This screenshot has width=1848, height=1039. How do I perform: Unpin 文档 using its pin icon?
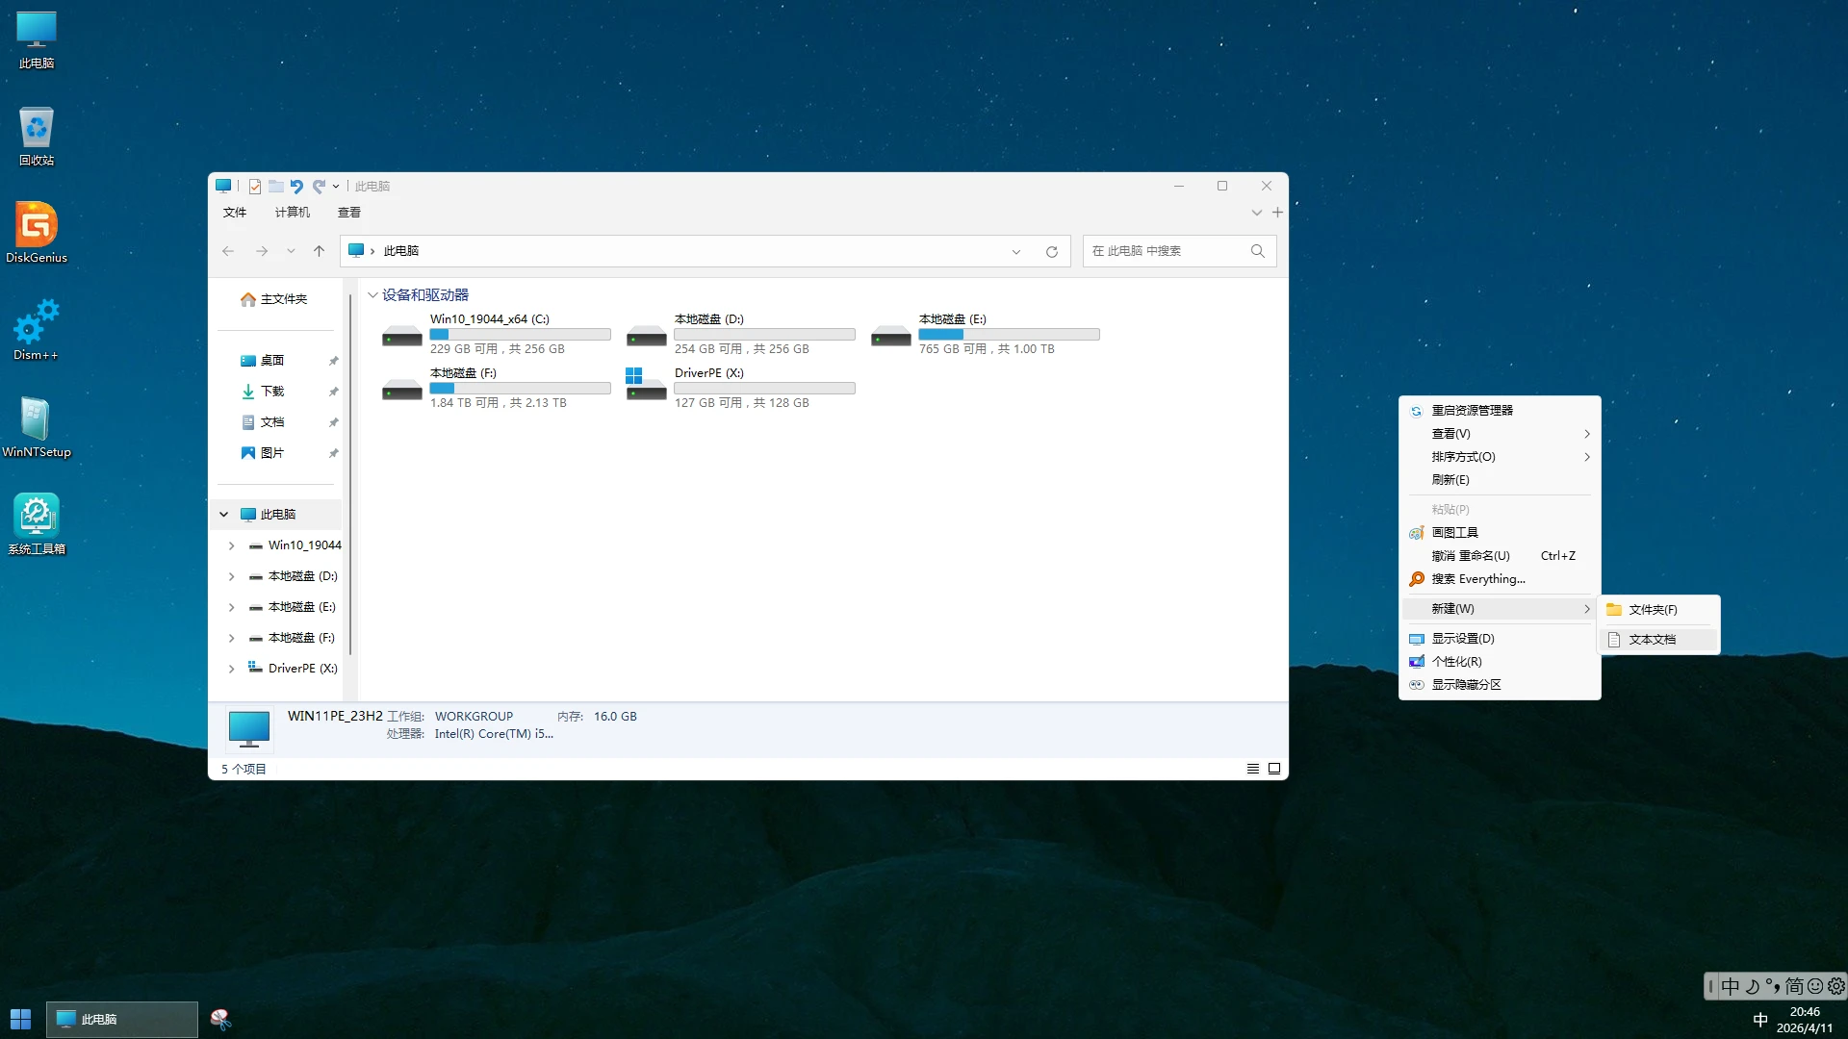[x=333, y=422]
